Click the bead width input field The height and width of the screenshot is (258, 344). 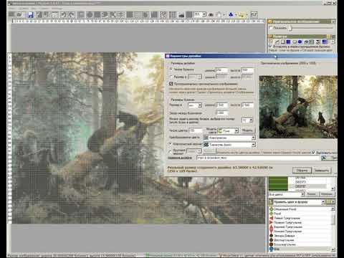coord(222,105)
